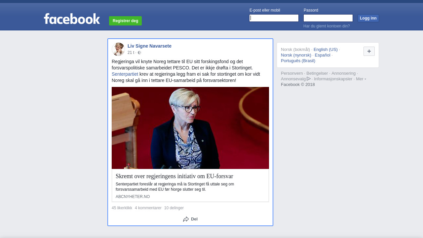Viewport: 423px width, 238px height.
Task: Click the public globe privacy icon
Action: tap(139, 53)
